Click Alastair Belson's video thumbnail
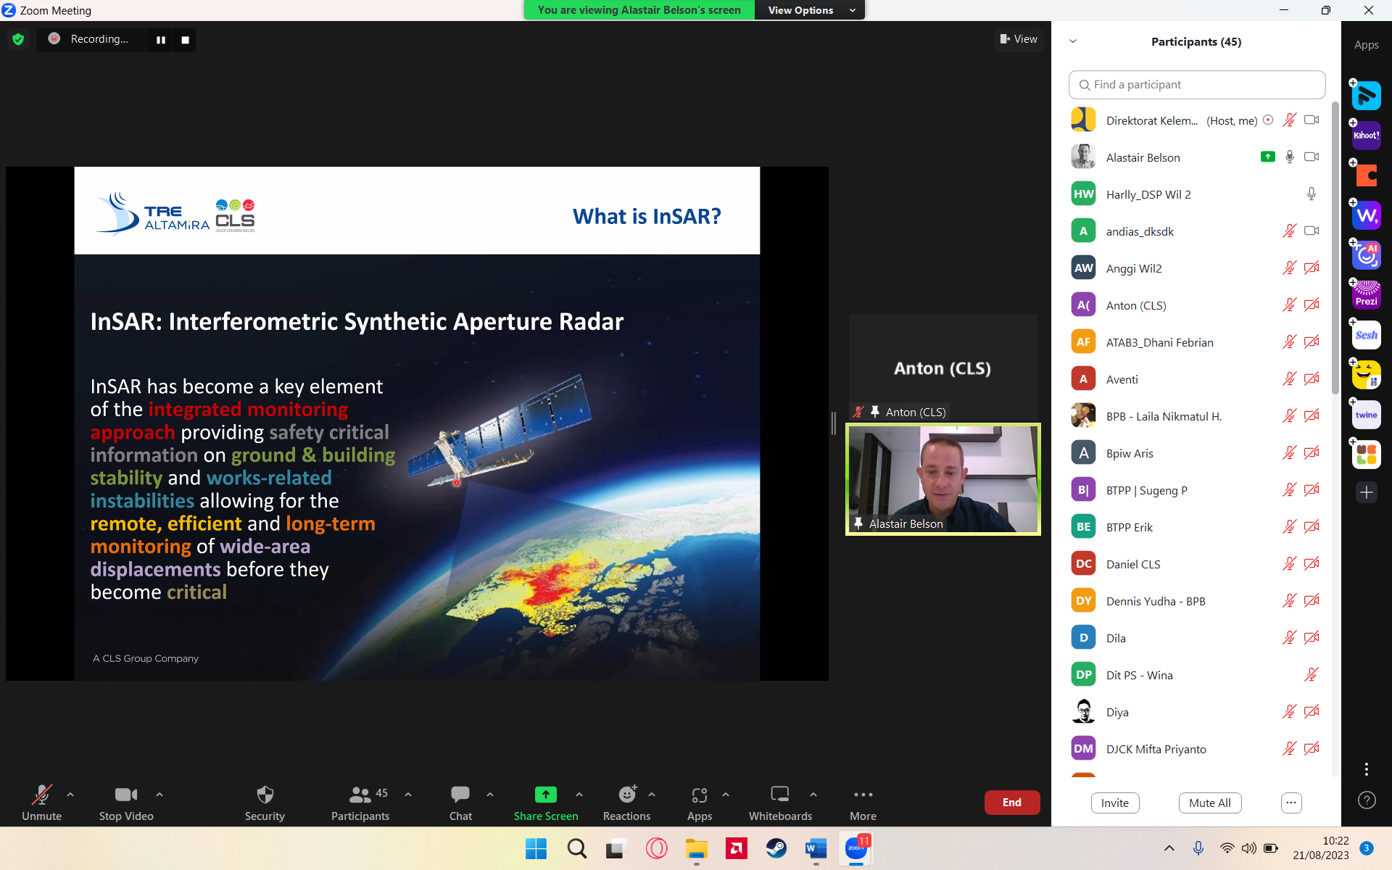This screenshot has width=1392, height=870. pos(942,479)
